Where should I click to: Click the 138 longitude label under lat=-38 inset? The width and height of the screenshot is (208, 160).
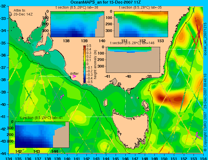pos(66,41)
